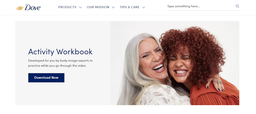Click the red curly-haired woman's face
Viewport: 256px width, 114px height.
point(180,65)
